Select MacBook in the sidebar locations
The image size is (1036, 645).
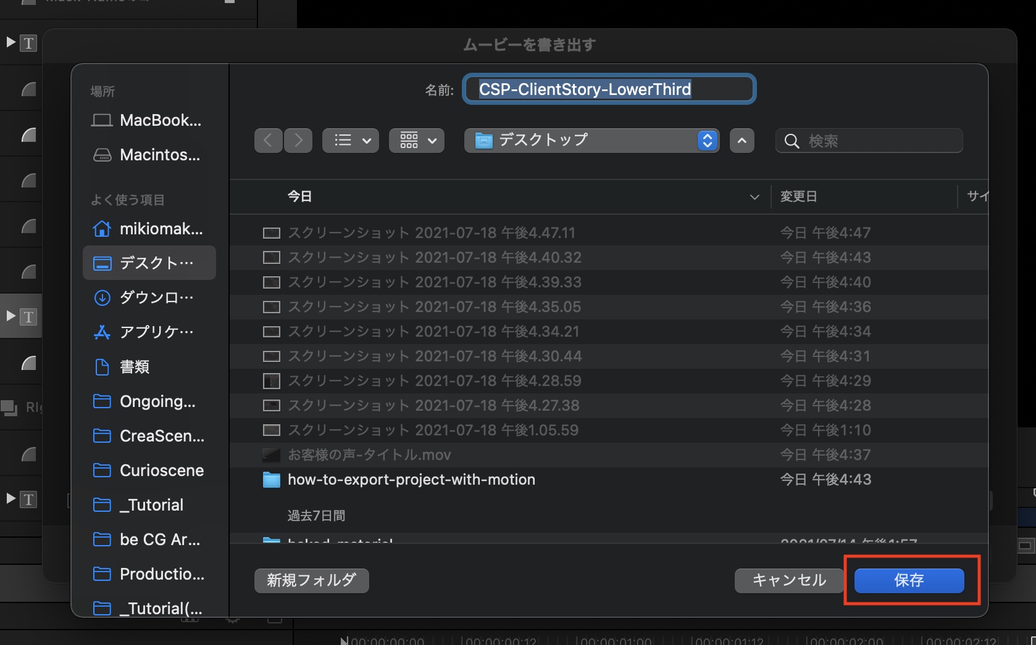click(x=149, y=120)
